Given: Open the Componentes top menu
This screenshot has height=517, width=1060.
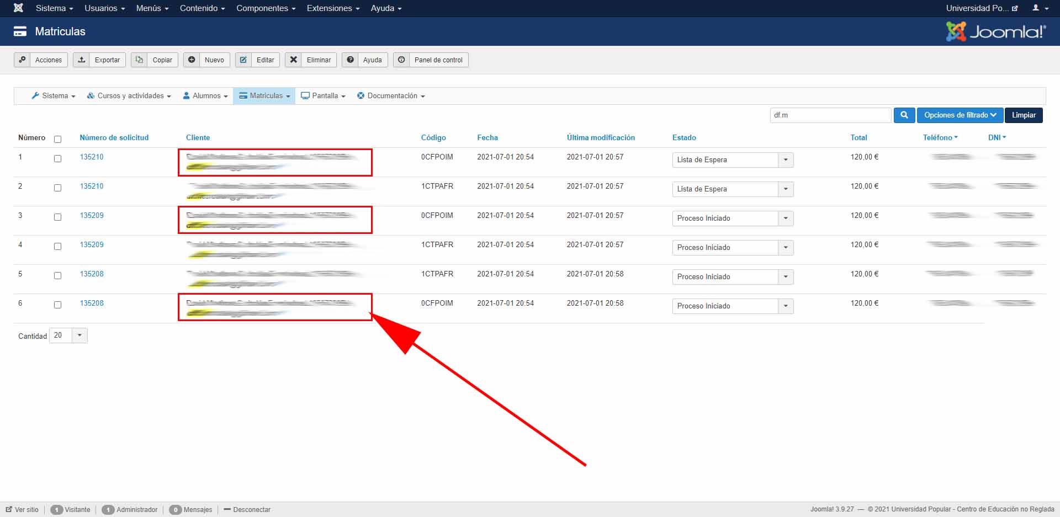Looking at the screenshot, I should 266,8.
